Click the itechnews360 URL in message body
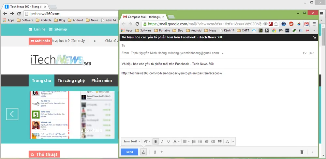Screen dimensions: 326x159 [172, 73]
